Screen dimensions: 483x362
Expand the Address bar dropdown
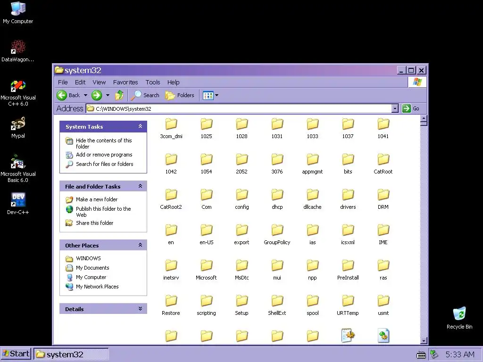[x=395, y=108]
